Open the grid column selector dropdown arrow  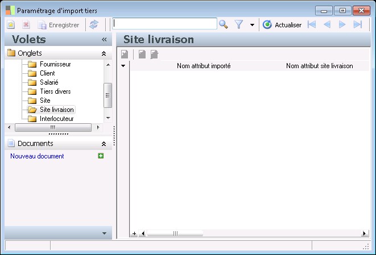click(x=123, y=66)
